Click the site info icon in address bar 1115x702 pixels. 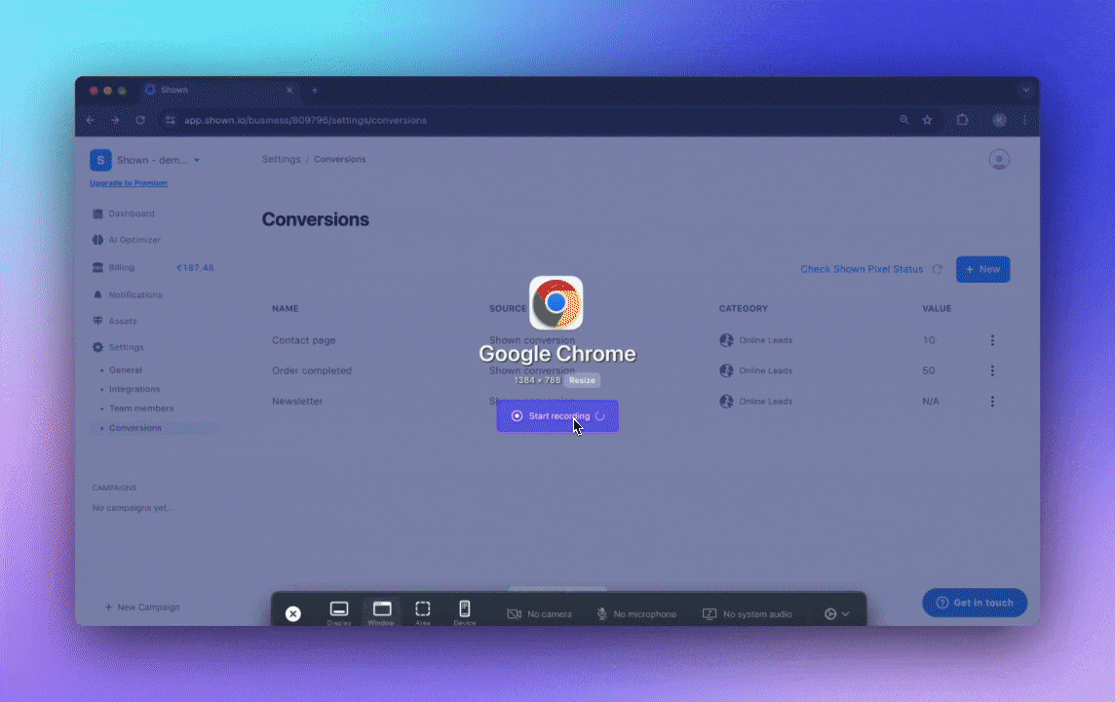tap(170, 120)
